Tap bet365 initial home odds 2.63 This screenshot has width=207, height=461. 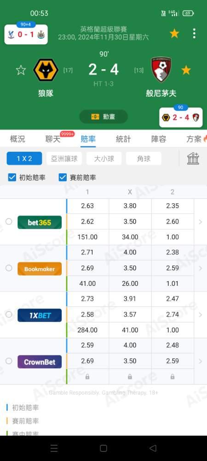coord(87,206)
